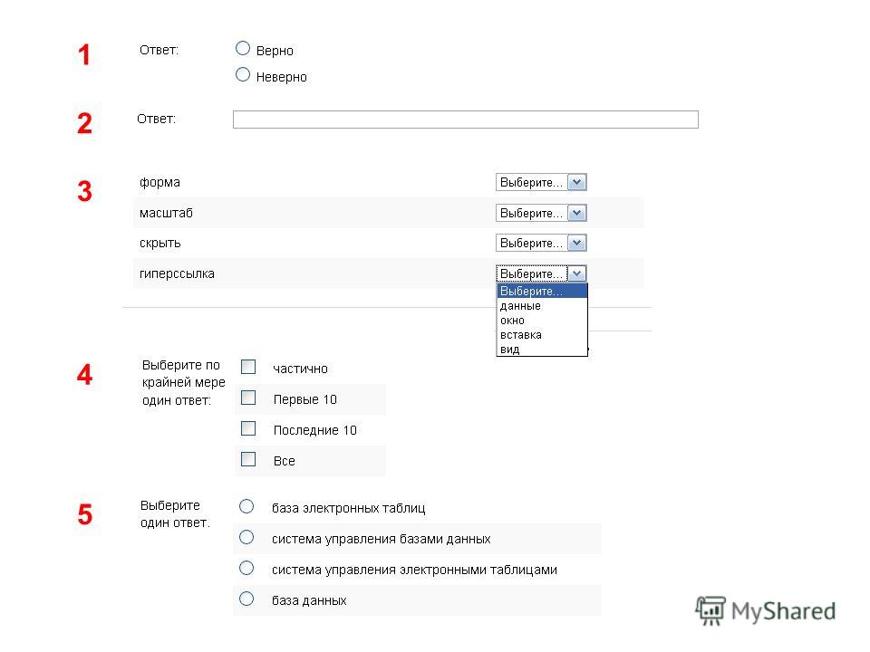
Task: Check the 'частично' checkbox
Action: 248,367
